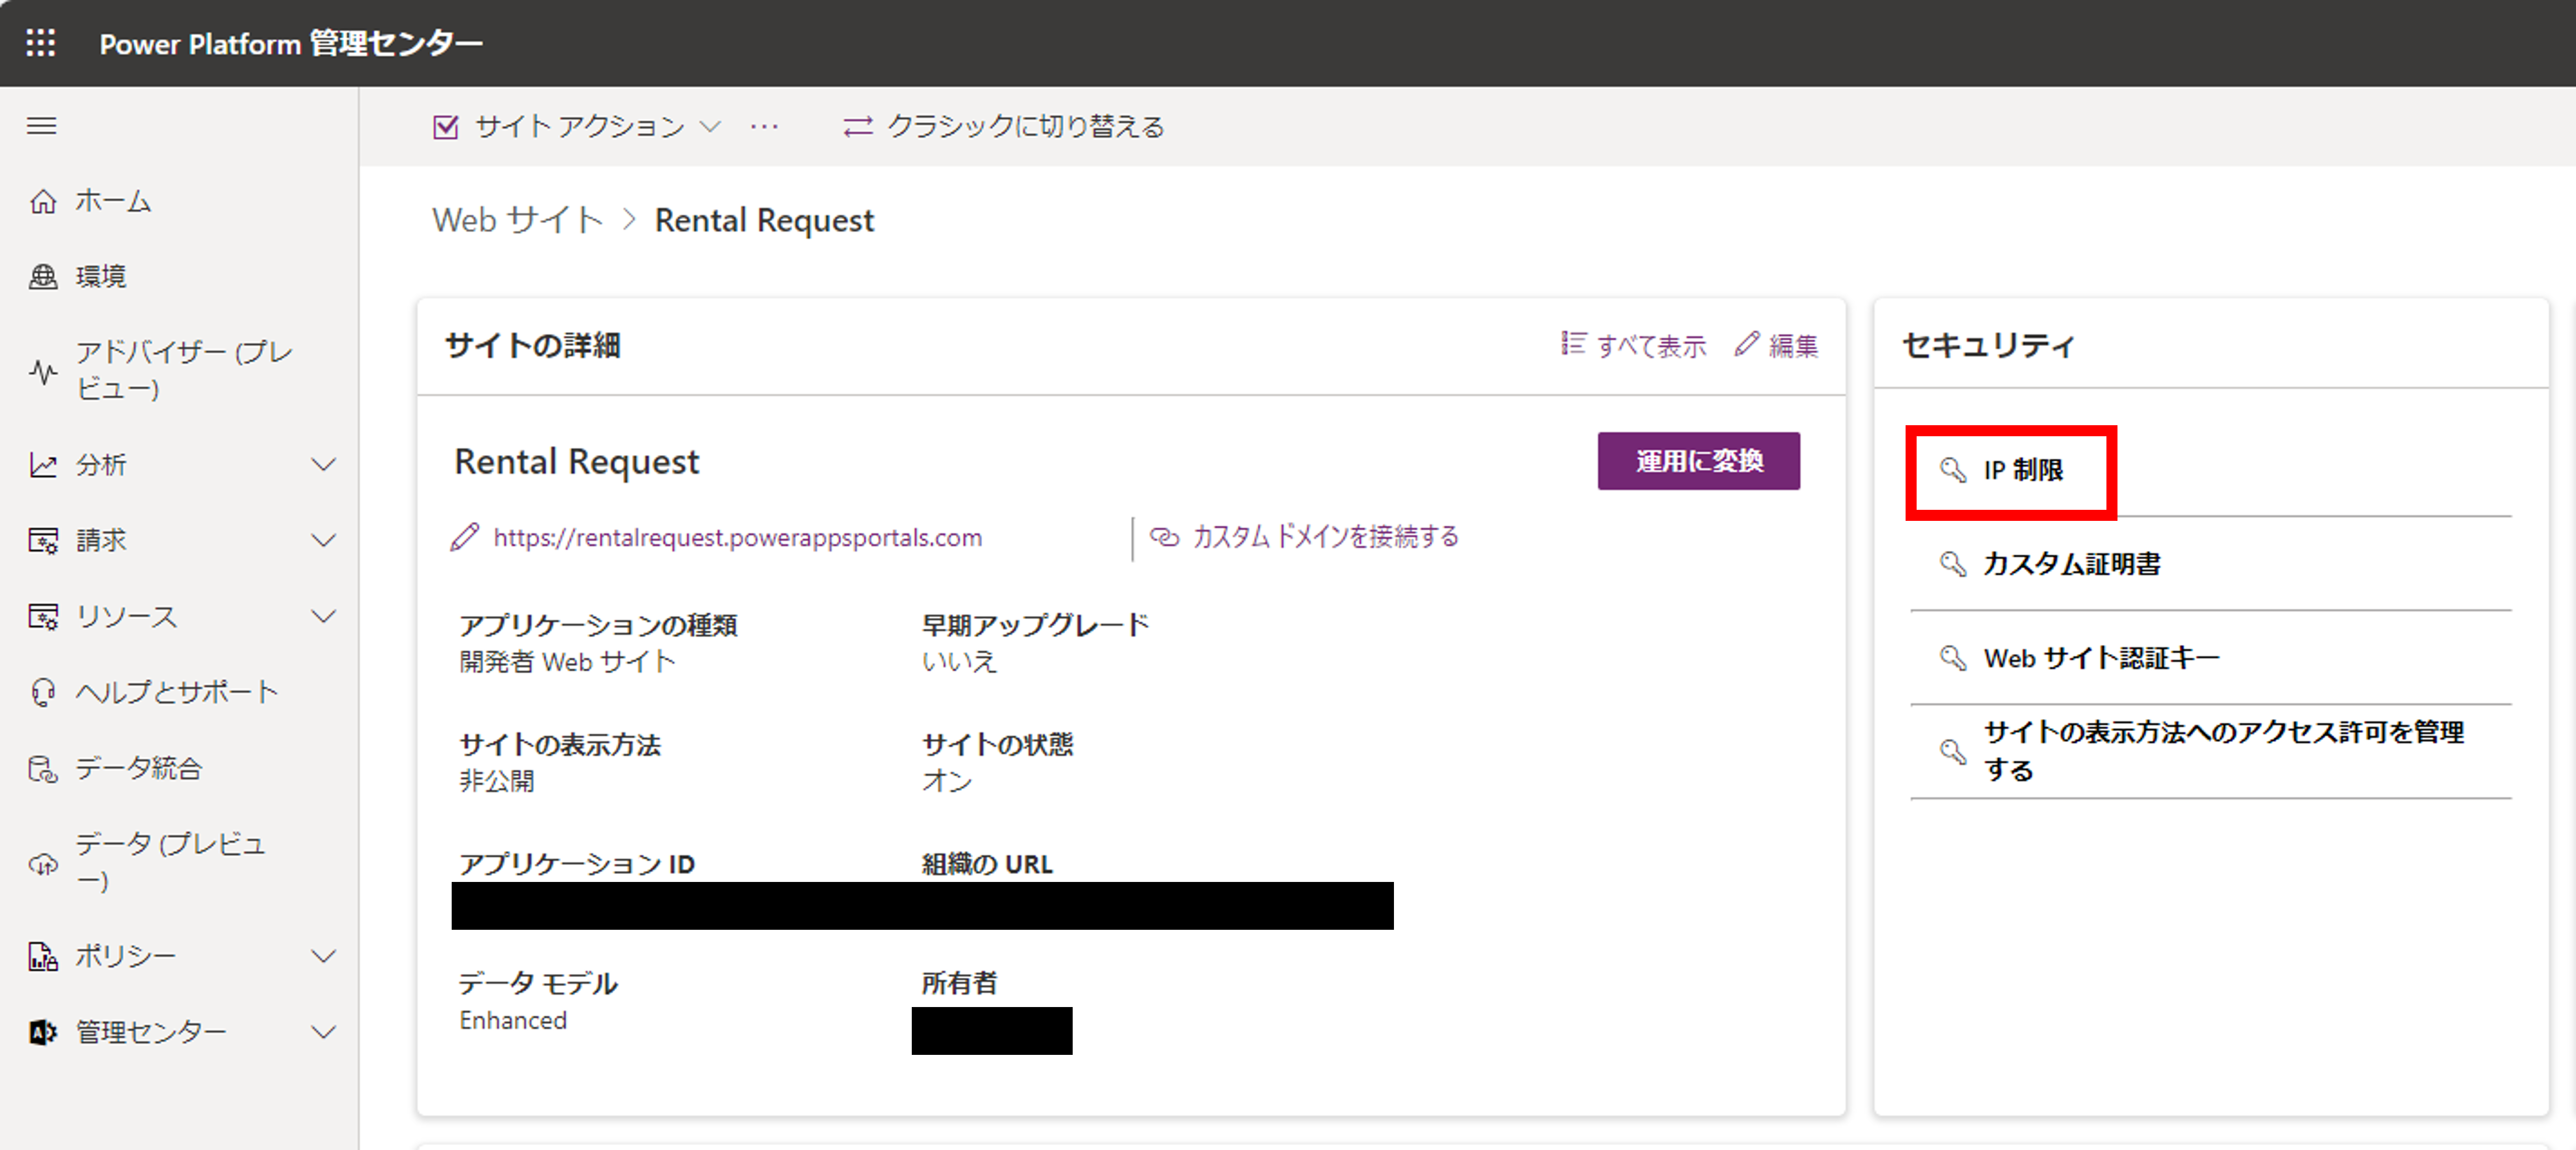The height and width of the screenshot is (1150, 2576).
Task: Expand the 分析 section chevron
Action: point(323,465)
